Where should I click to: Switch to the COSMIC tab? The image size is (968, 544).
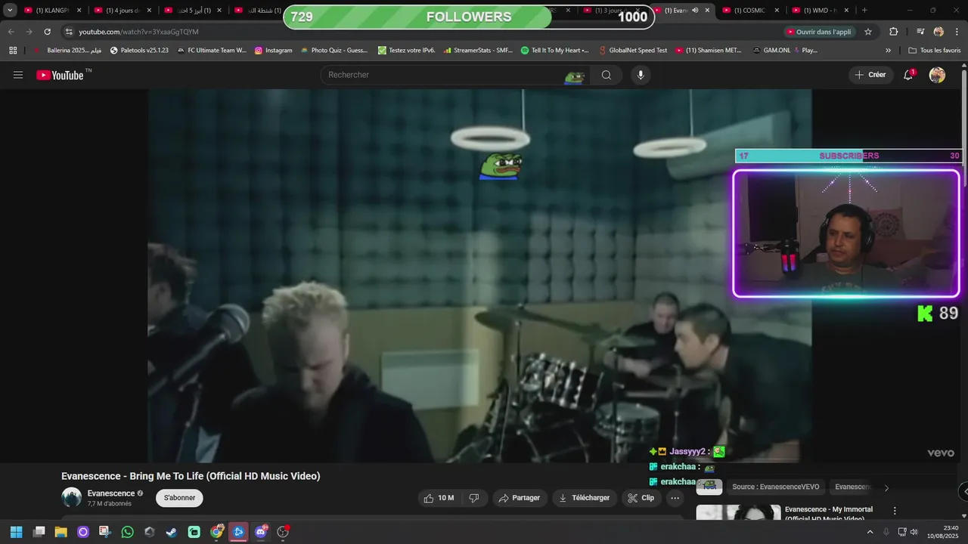coord(750,11)
